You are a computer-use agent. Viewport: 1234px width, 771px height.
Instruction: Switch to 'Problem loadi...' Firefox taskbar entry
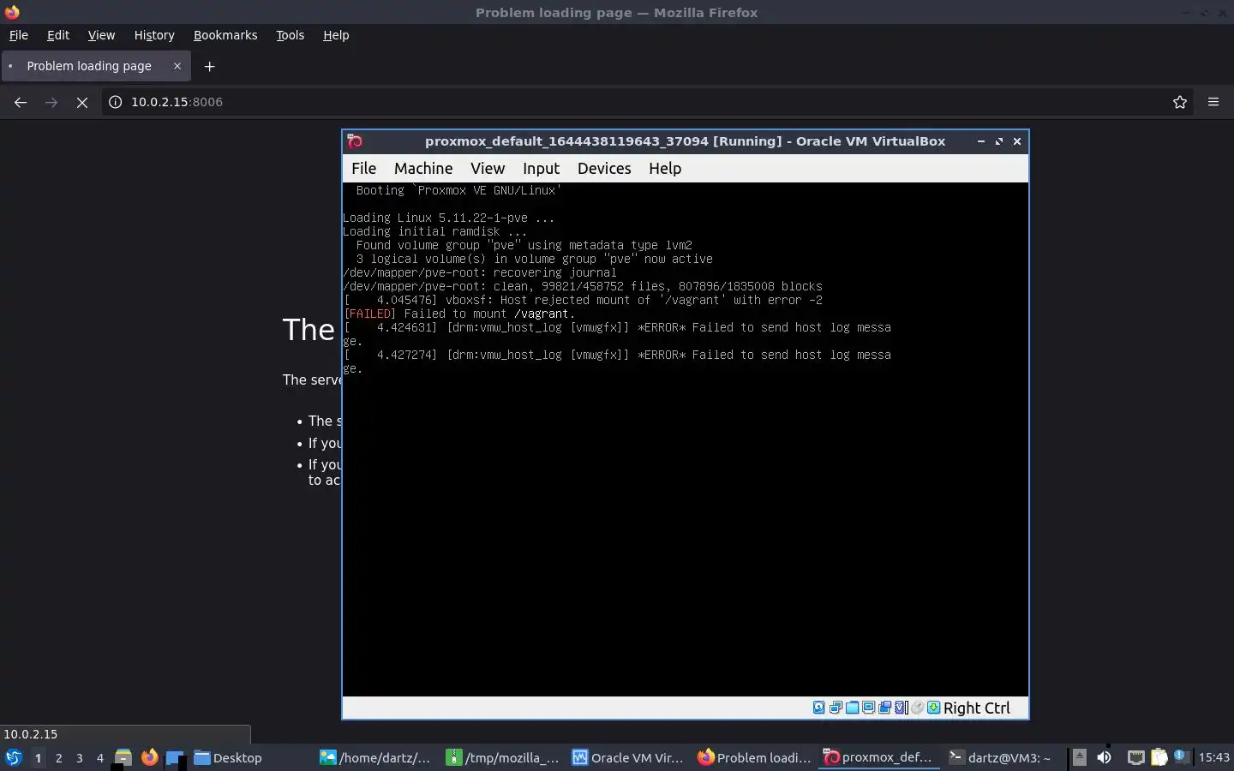click(754, 757)
